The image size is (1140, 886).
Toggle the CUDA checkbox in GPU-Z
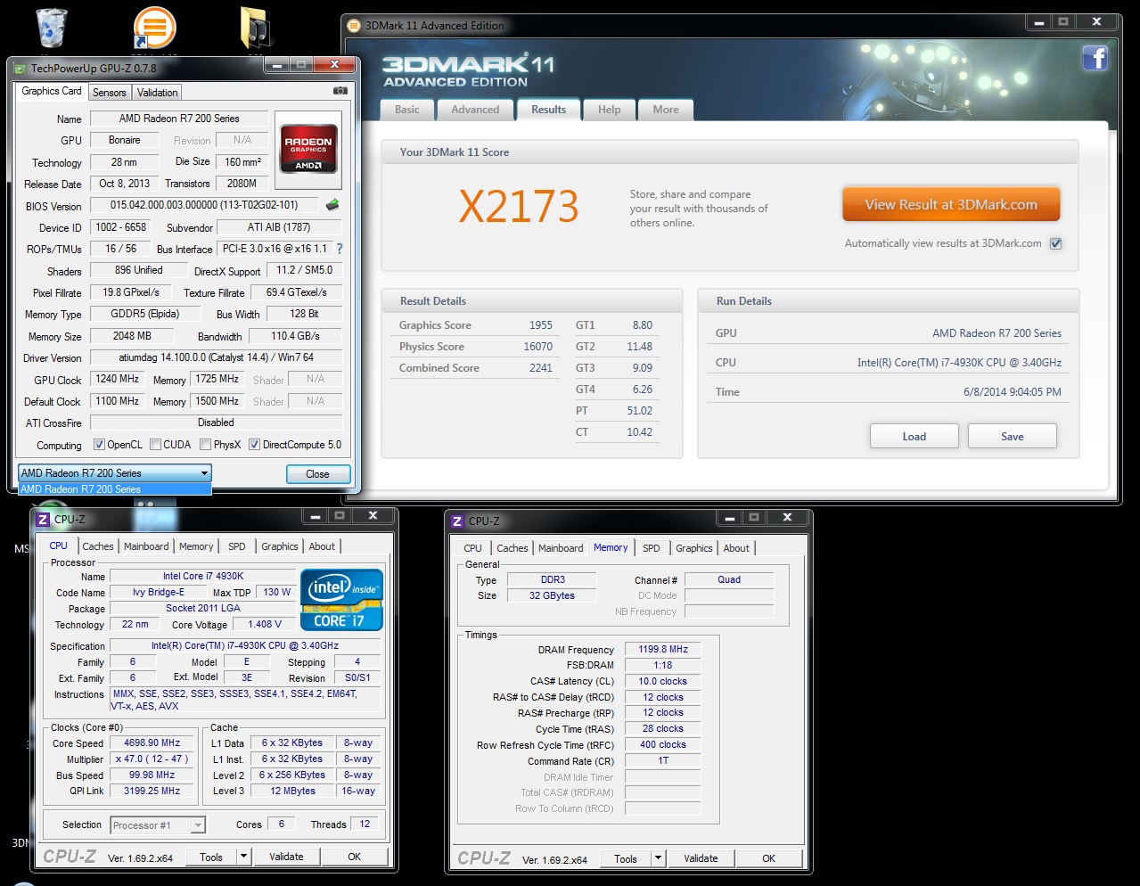click(156, 445)
